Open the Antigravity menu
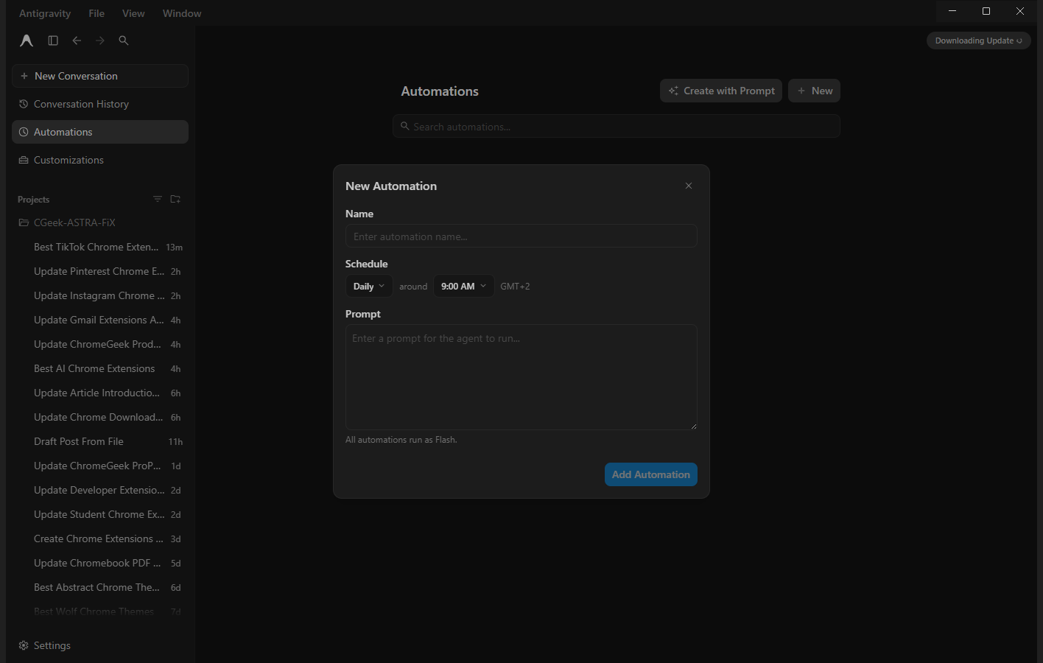The width and height of the screenshot is (1043, 663). (x=45, y=13)
